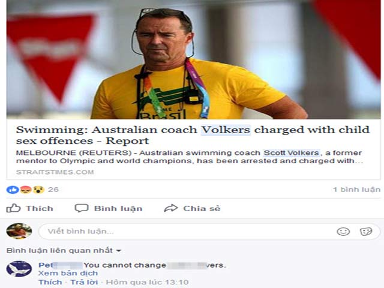Click the STRAITSTIMES.COM source link
Viewport: 384px width, 288px height.
55,172
